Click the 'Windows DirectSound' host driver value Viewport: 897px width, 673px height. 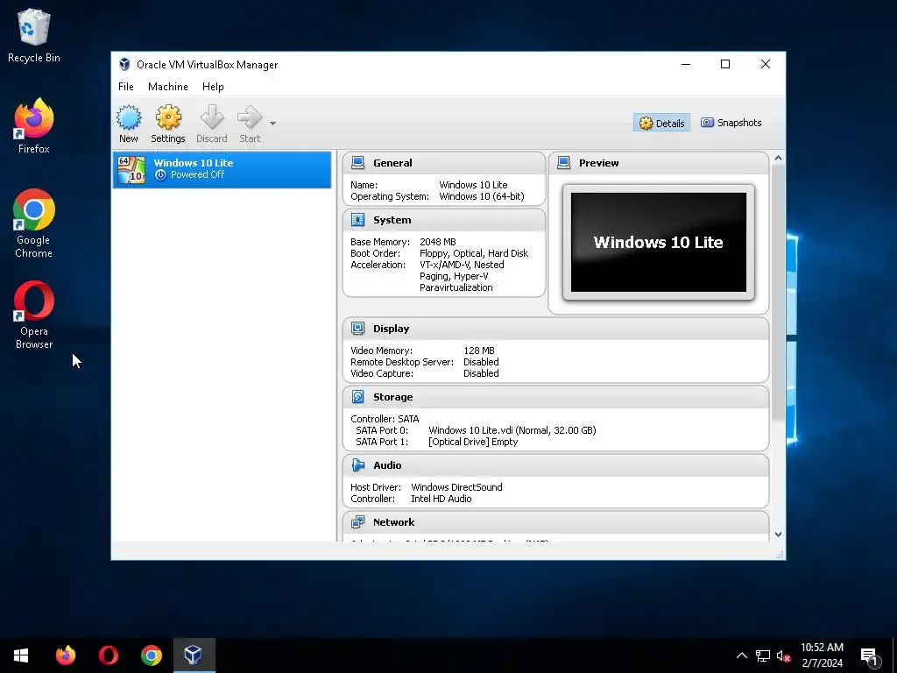point(456,487)
